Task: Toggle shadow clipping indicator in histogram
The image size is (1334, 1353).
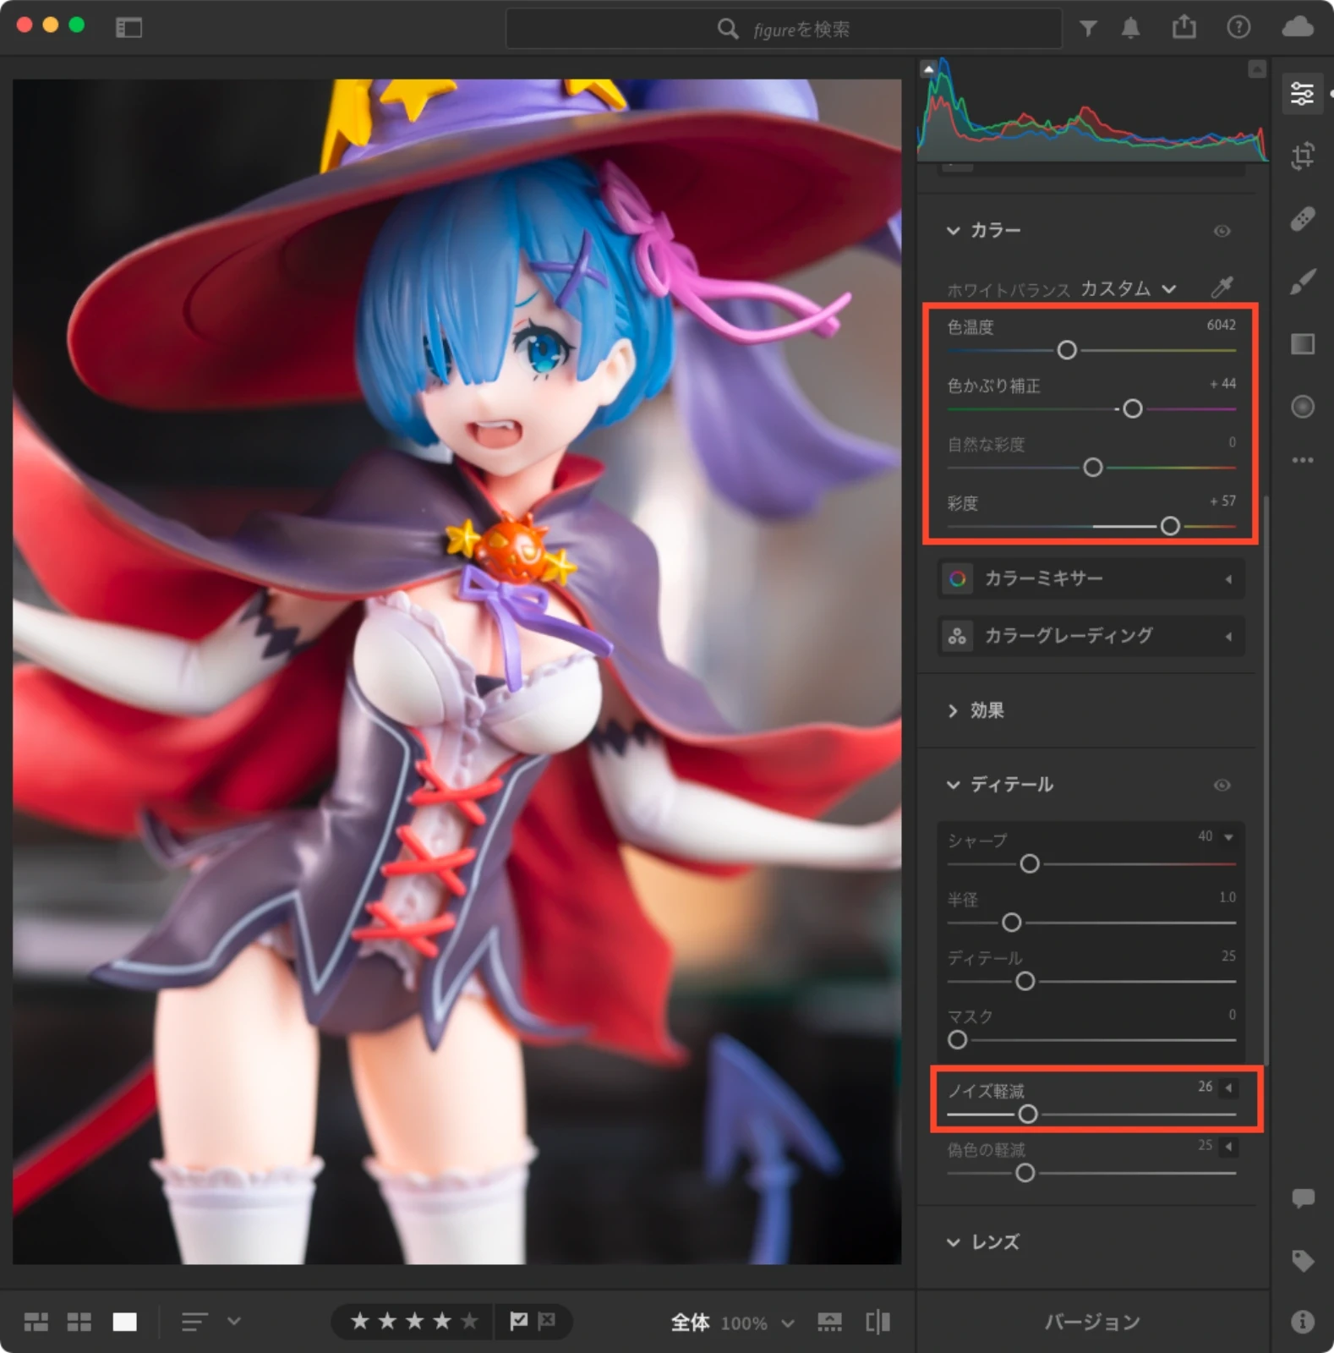Action: [928, 68]
